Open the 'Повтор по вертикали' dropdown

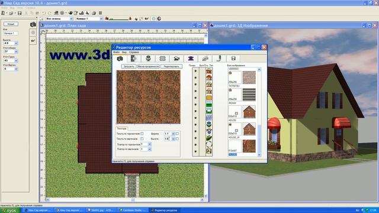[x=149, y=149]
